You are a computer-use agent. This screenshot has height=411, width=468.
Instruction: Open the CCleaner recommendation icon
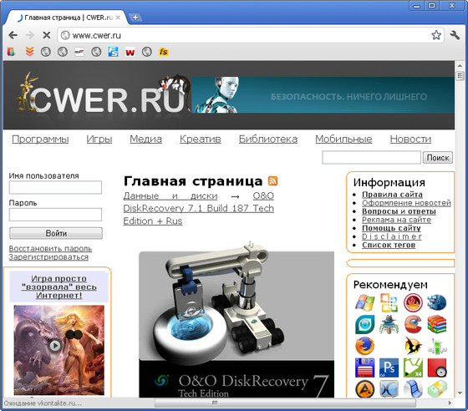point(413,324)
